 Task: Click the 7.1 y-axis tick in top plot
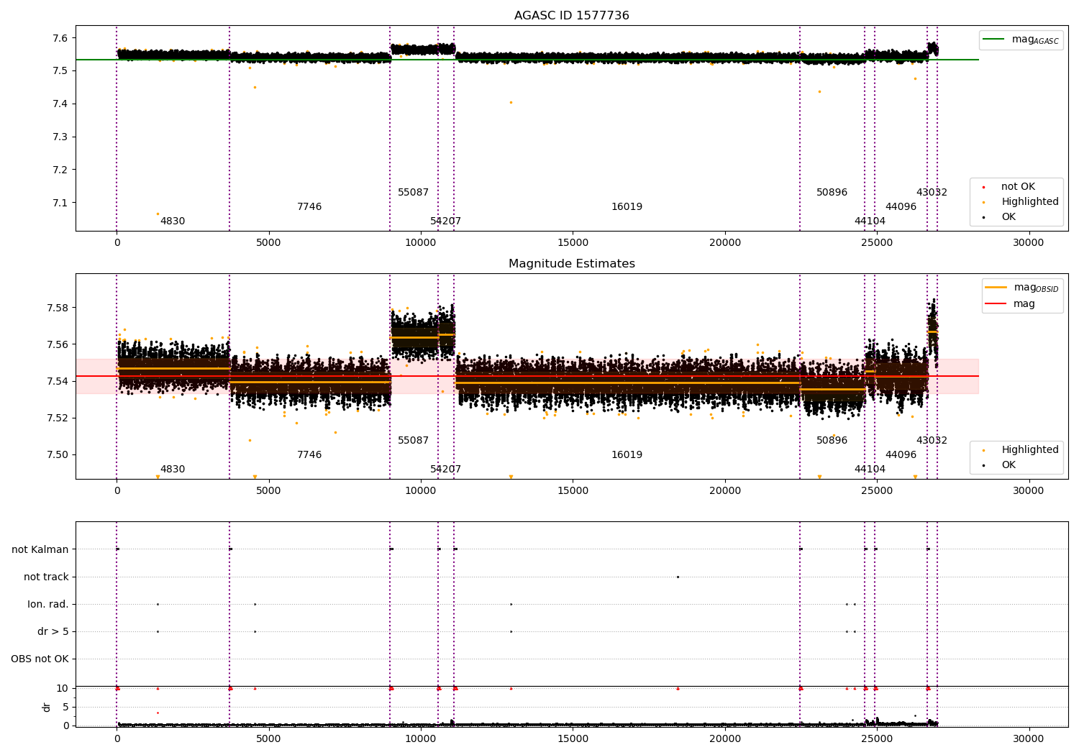click(60, 203)
